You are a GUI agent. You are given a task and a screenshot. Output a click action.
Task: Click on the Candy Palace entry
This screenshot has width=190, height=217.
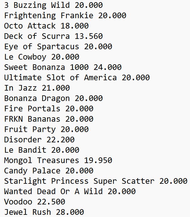[49, 171]
